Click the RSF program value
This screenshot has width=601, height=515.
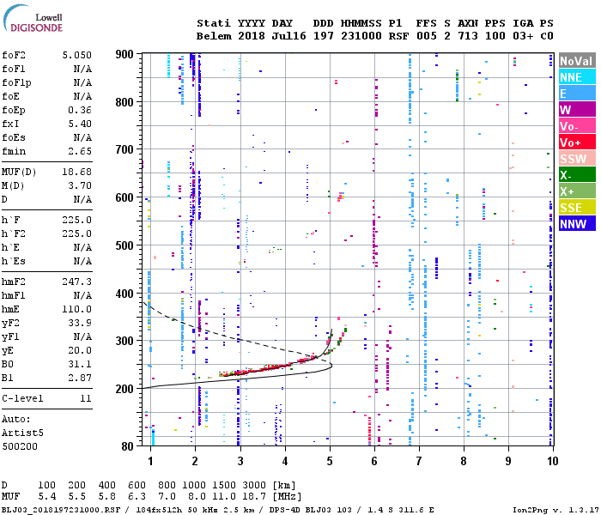(399, 36)
